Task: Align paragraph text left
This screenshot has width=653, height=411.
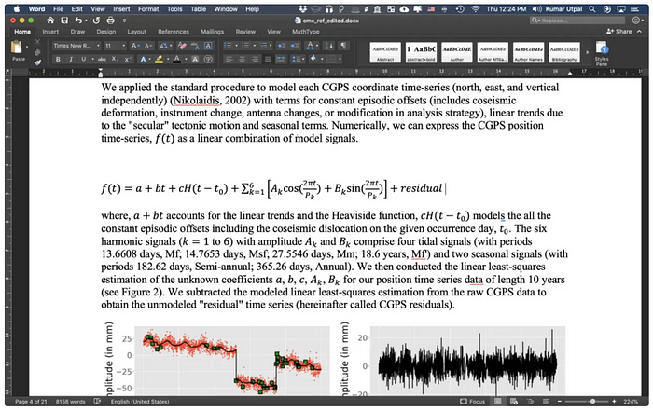Action: pos(229,60)
